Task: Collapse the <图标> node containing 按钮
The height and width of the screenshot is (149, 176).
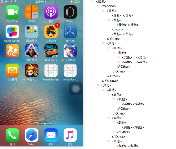Action: [108, 20]
